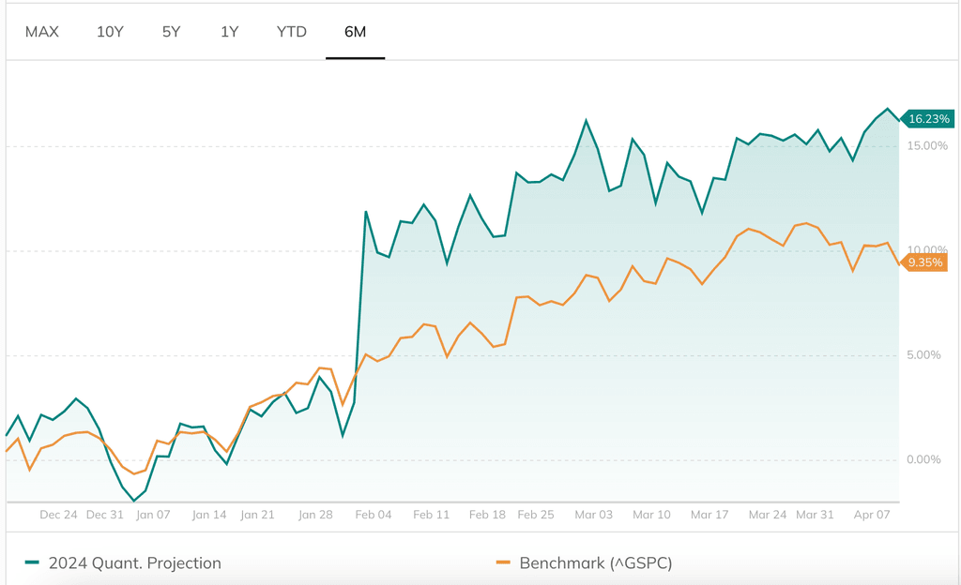Image resolution: width=961 pixels, height=585 pixels.
Task: Click the Jan 21 date label
Action: (256, 515)
